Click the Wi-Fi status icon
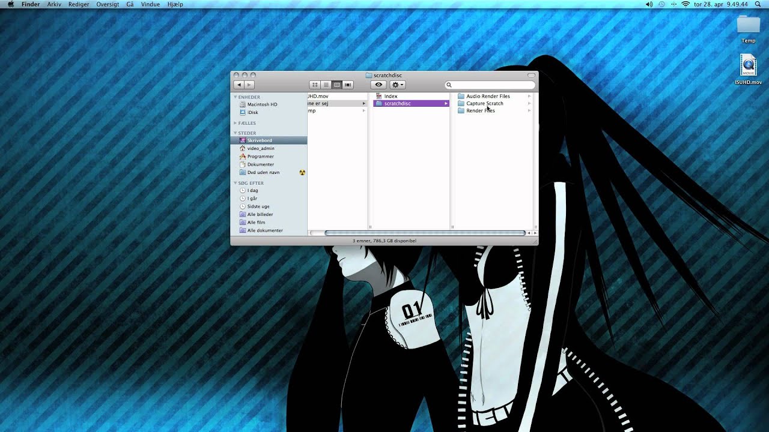The width and height of the screenshot is (769, 432). (x=685, y=4)
